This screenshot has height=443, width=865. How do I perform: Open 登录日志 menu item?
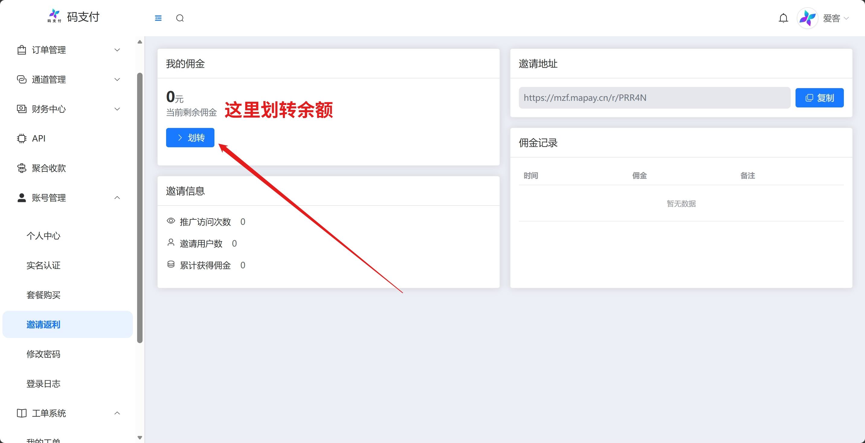coord(43,384)
